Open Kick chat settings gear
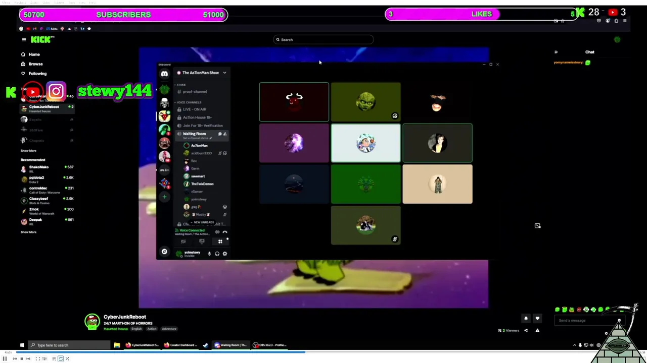 [606, 333]
